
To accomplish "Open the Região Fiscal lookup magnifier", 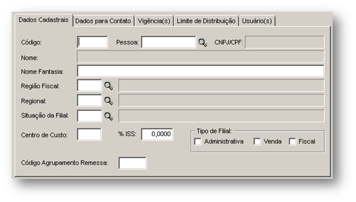I will pos(108,86).
